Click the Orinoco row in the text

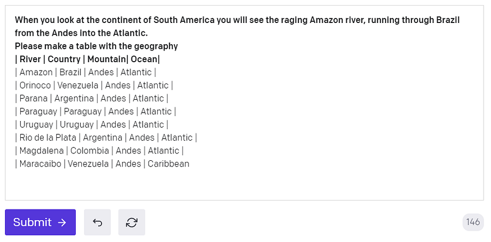[x=94, y=85]
